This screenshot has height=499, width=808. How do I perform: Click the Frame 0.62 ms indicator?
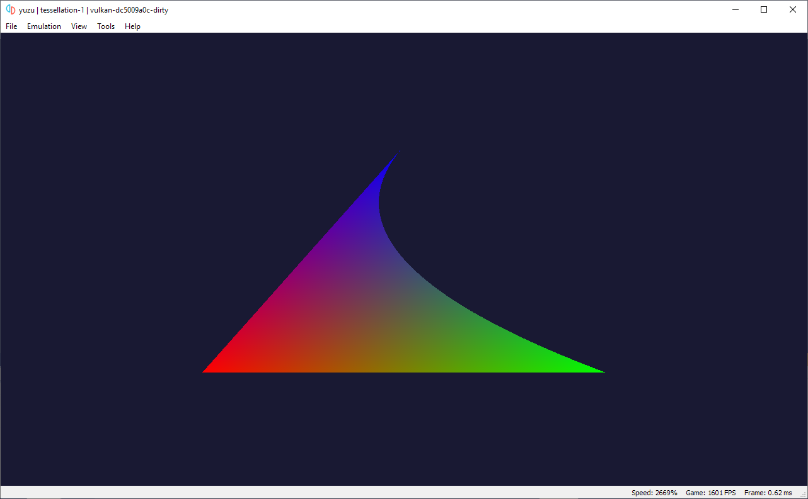(768, 493)
